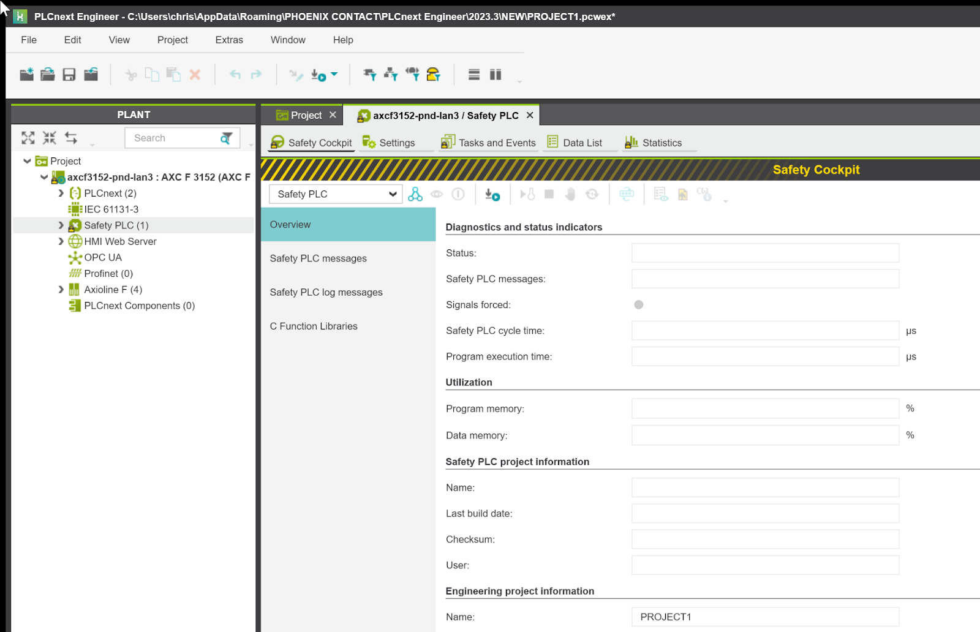Viewport: 980px width, 632px height.
Task: Click the swap arrows icon in PLANT panel
Action: 71,138
